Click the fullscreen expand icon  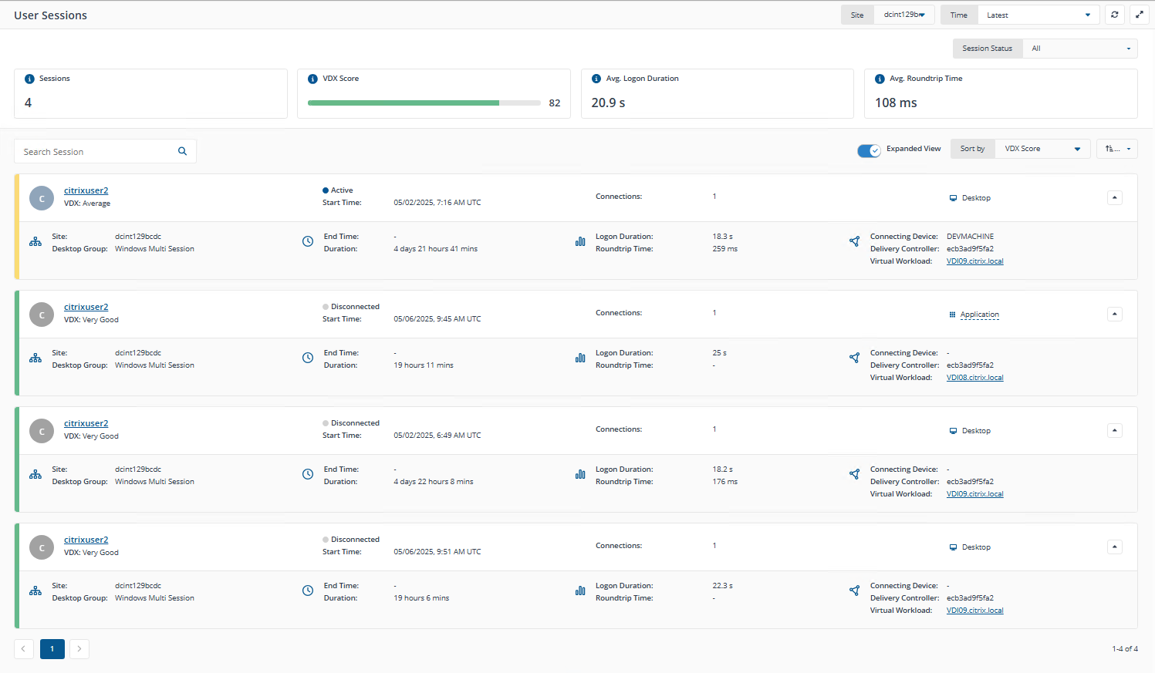pos(1139,15)
